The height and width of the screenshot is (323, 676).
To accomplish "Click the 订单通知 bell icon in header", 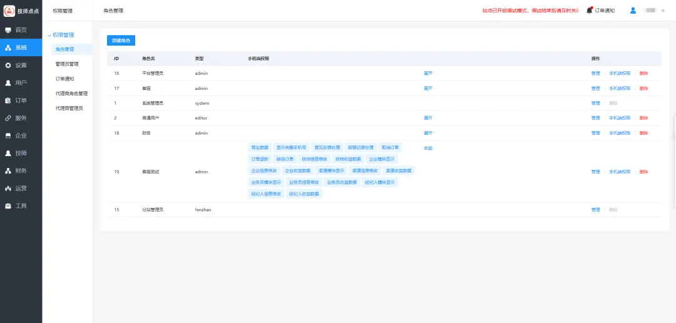I will (589, 11).
